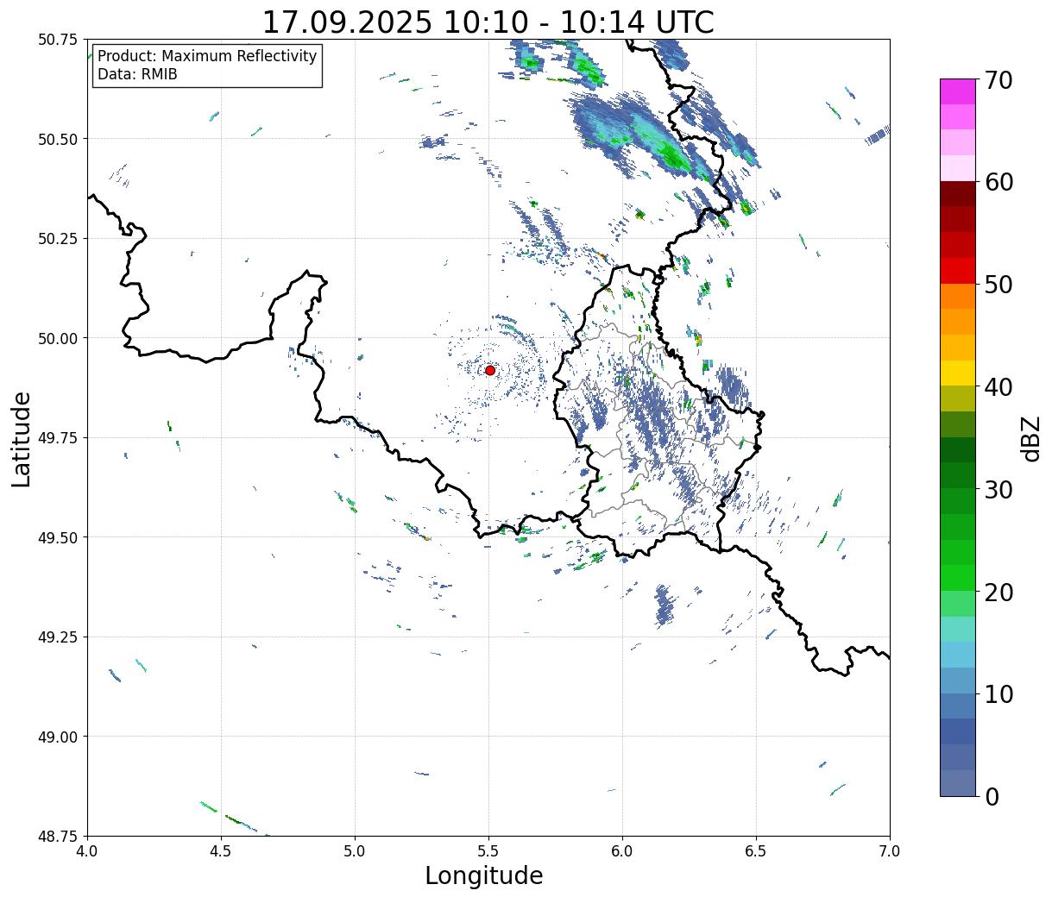The image size is (1052, 897).
Task: Pick the slate blue swatch at colorbar bottom
Action: pos(958,782)
